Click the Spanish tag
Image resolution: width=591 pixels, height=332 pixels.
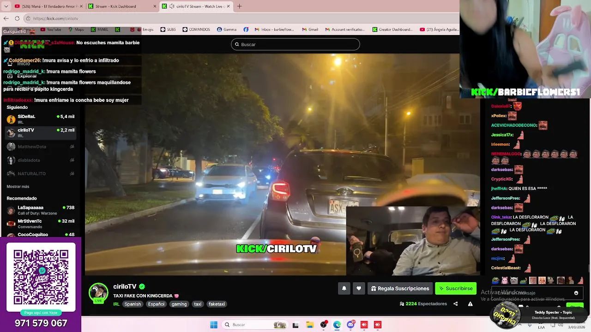point(133,304)
